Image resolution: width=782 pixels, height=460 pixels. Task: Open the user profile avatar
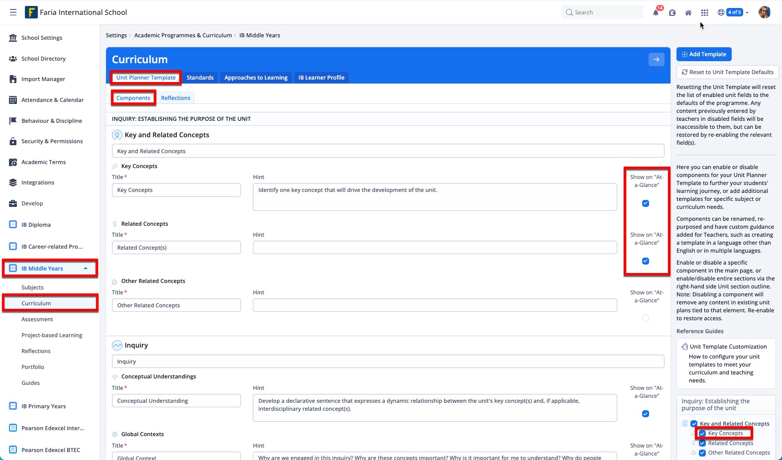click(765, 12)
